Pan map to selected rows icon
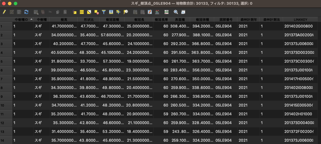This screenshot has height=144, width=321. click(x=118, y=12)
